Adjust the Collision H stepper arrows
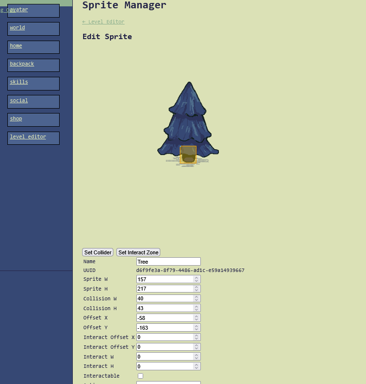The width and height of the screenshot is (366, 384). tap(196, 308)
